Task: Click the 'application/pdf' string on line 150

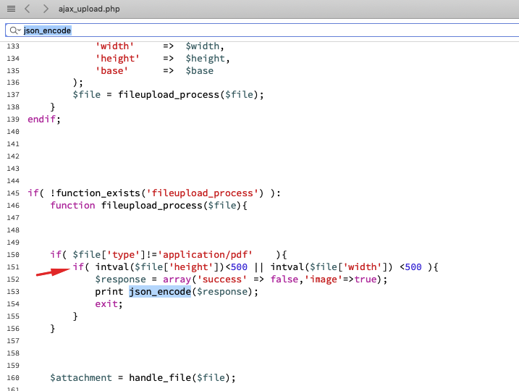Action: (x=205, y=255)
